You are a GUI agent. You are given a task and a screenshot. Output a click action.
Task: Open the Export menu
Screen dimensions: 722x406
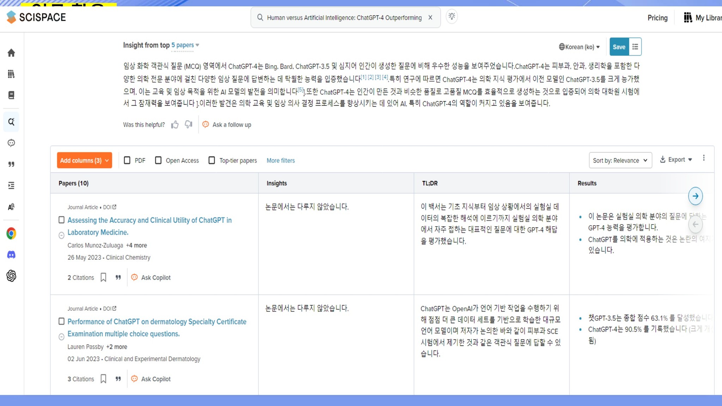(676, 160)
